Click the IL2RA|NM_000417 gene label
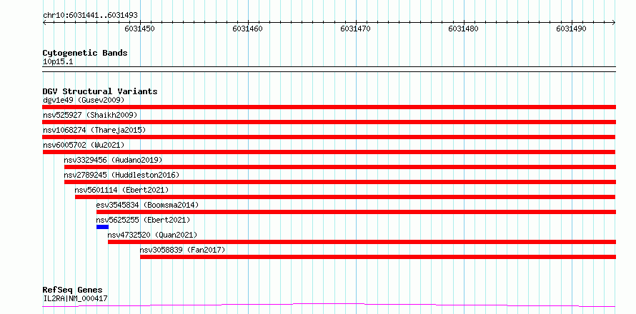This screenshot has height=314, width=636. (x=76, y=299)
